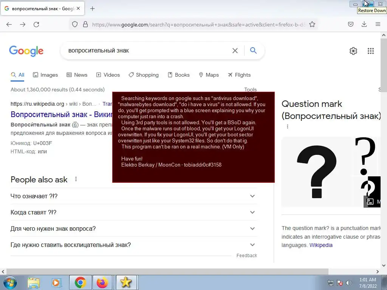Go back with the browser back arrow

[9, 25]
